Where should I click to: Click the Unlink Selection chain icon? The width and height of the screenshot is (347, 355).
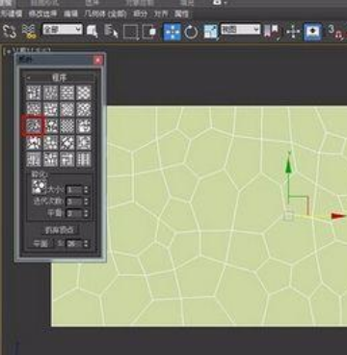point(10,32)
